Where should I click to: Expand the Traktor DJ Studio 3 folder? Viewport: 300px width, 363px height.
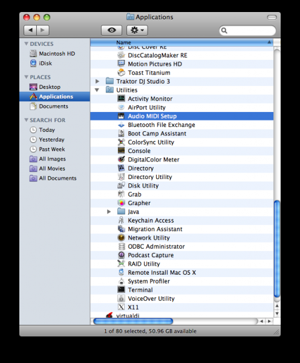coord(97,81)
